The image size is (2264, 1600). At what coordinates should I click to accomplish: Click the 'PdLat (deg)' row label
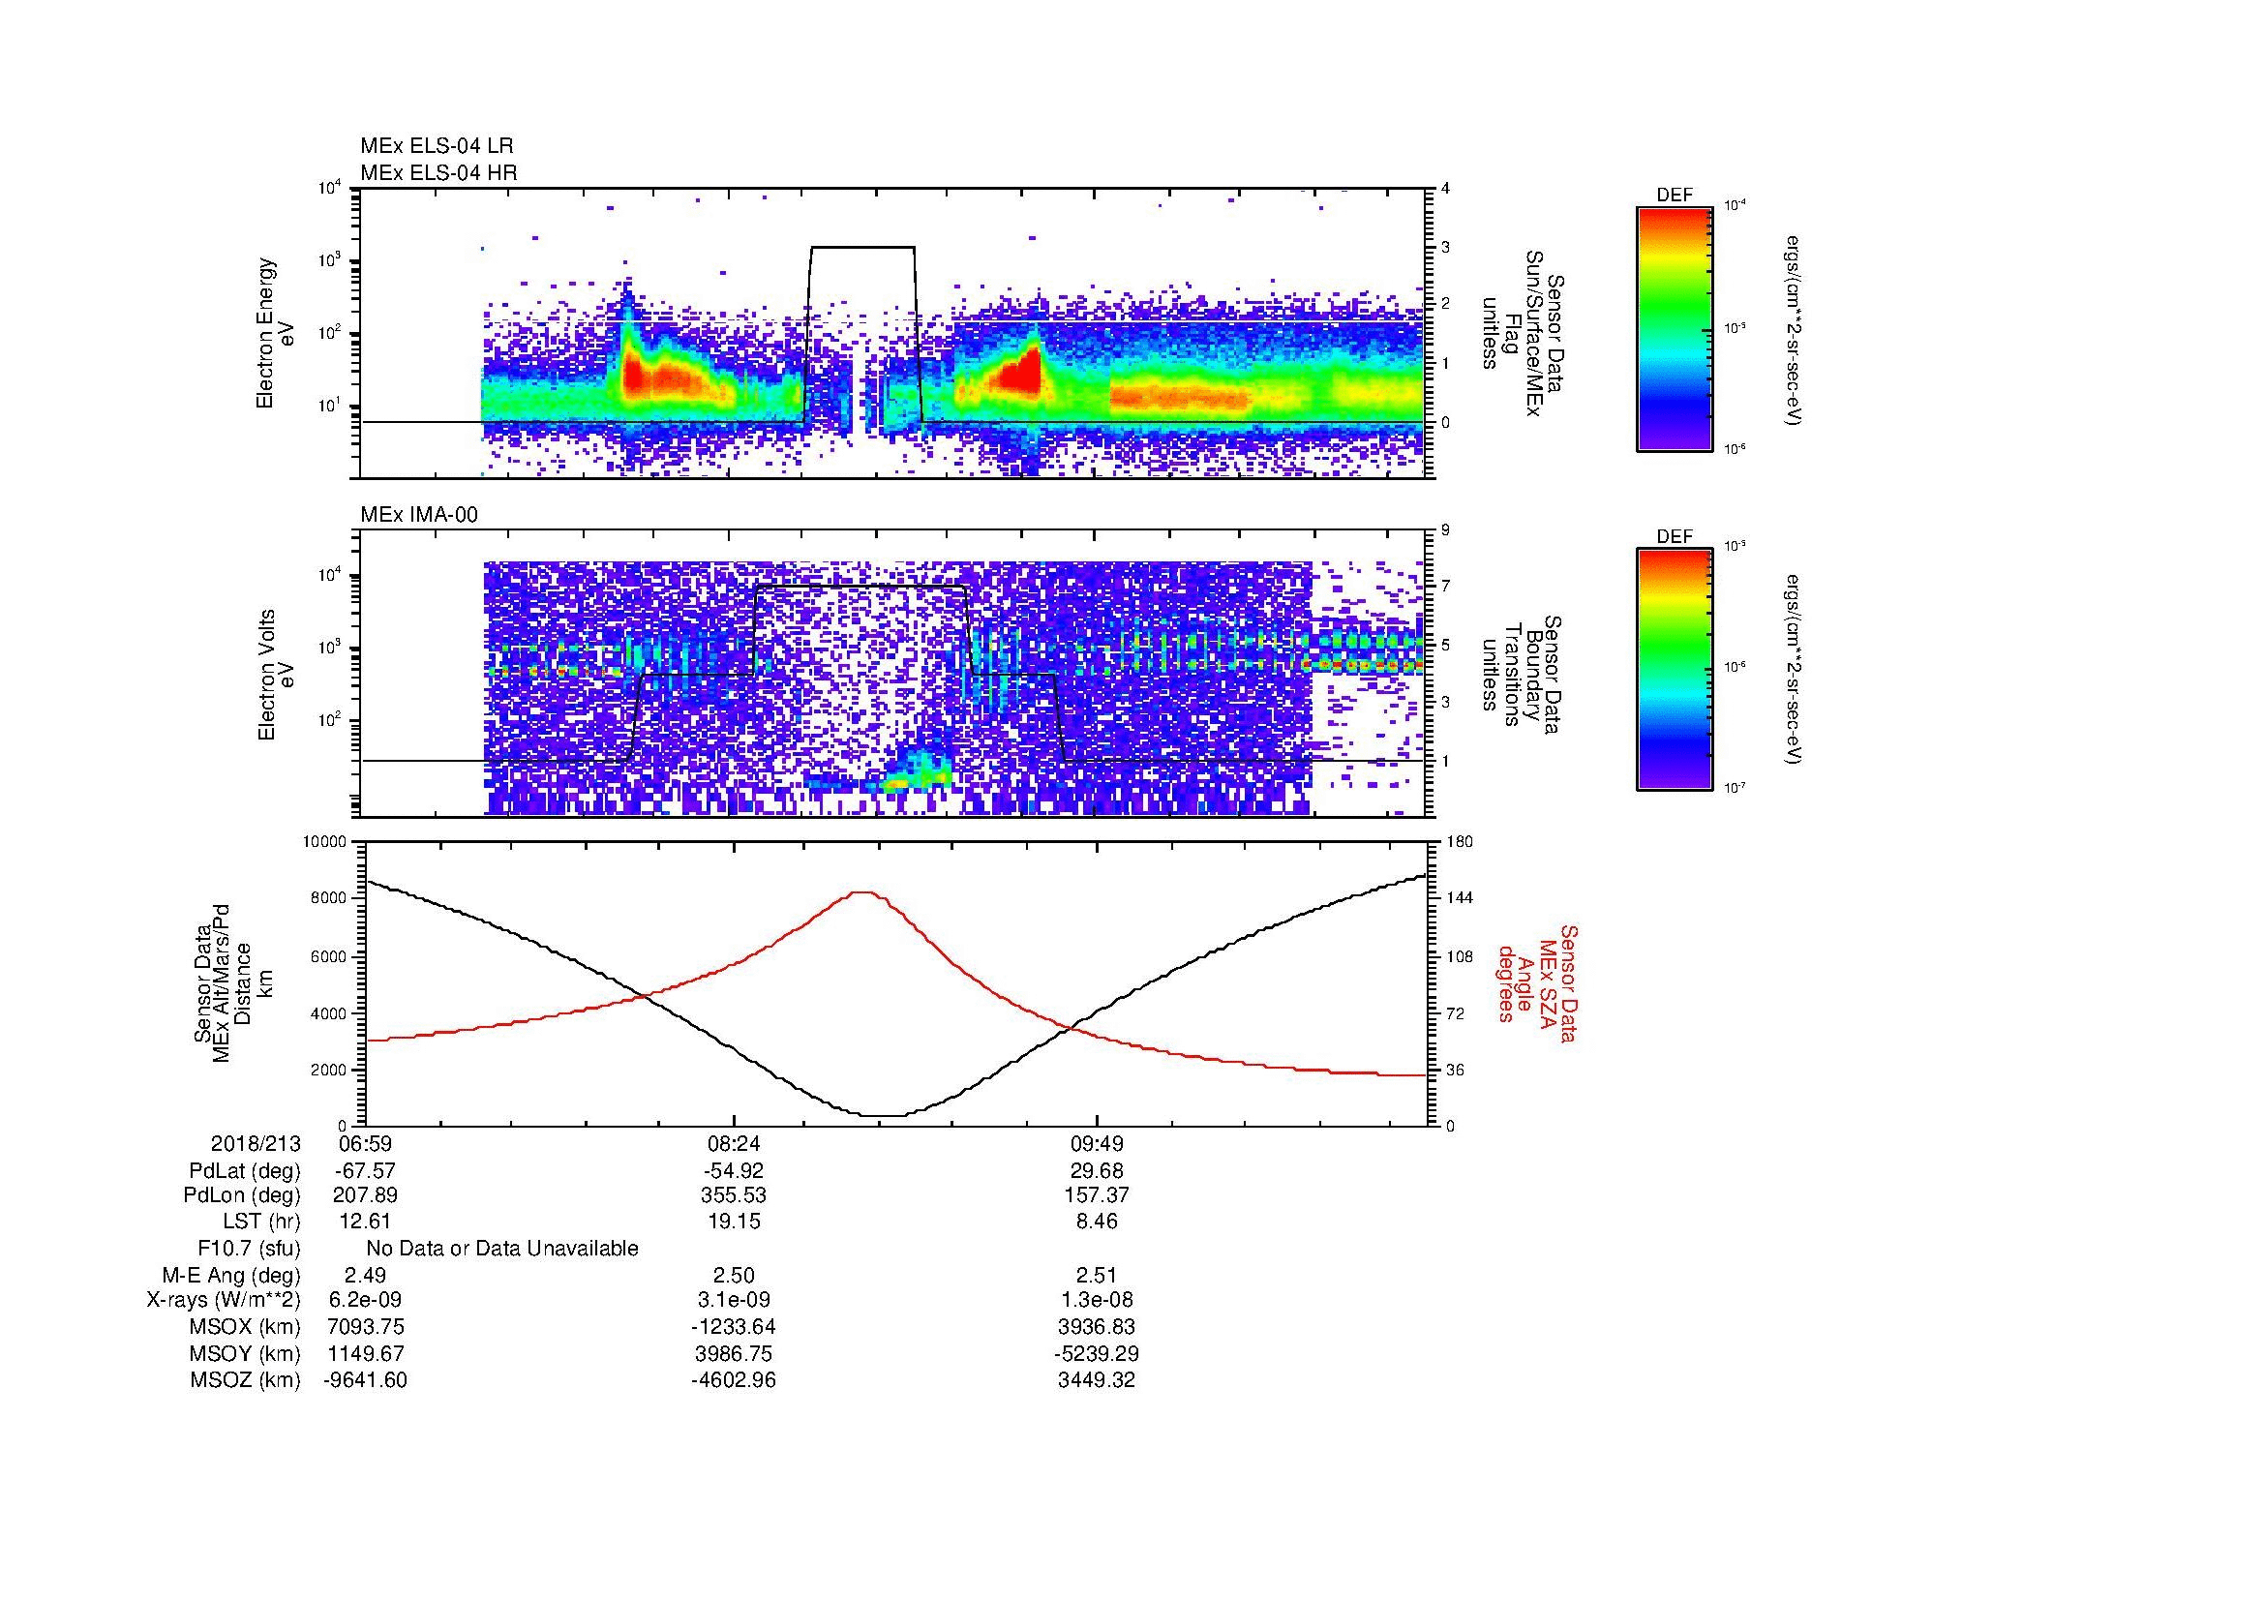pos(245,1171)
